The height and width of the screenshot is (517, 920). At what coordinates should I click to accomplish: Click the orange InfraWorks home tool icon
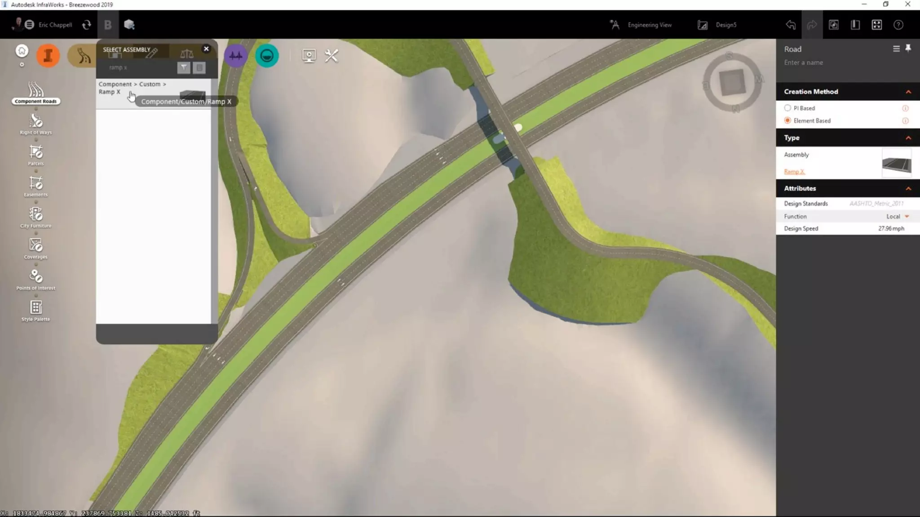pos(48,56)
